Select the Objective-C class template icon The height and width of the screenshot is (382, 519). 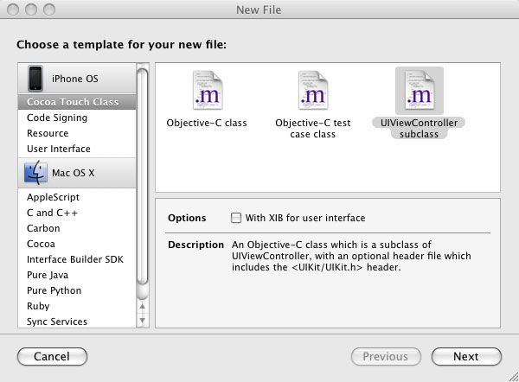coord(208,90)
